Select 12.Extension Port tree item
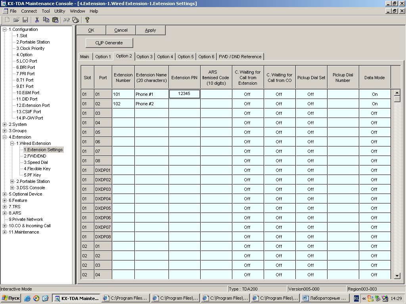 click(33, 105)
